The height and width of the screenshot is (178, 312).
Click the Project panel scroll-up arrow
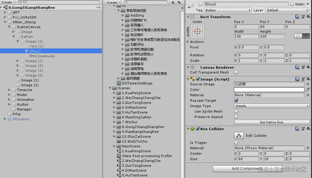182,8
